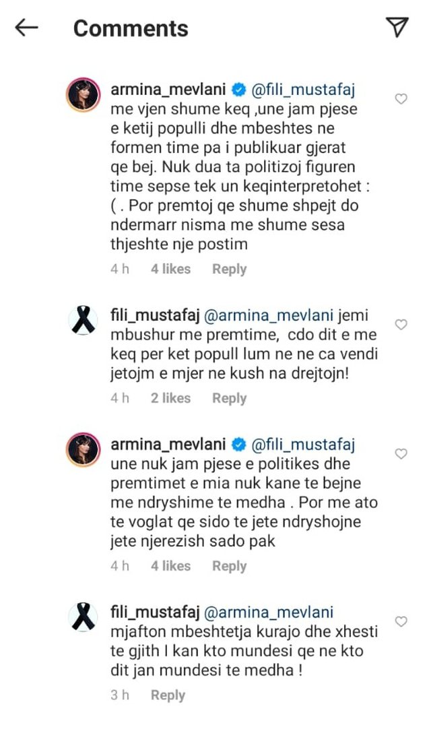
Task: Open armina_mevlani username on third comment
Action: coord(168,444)
